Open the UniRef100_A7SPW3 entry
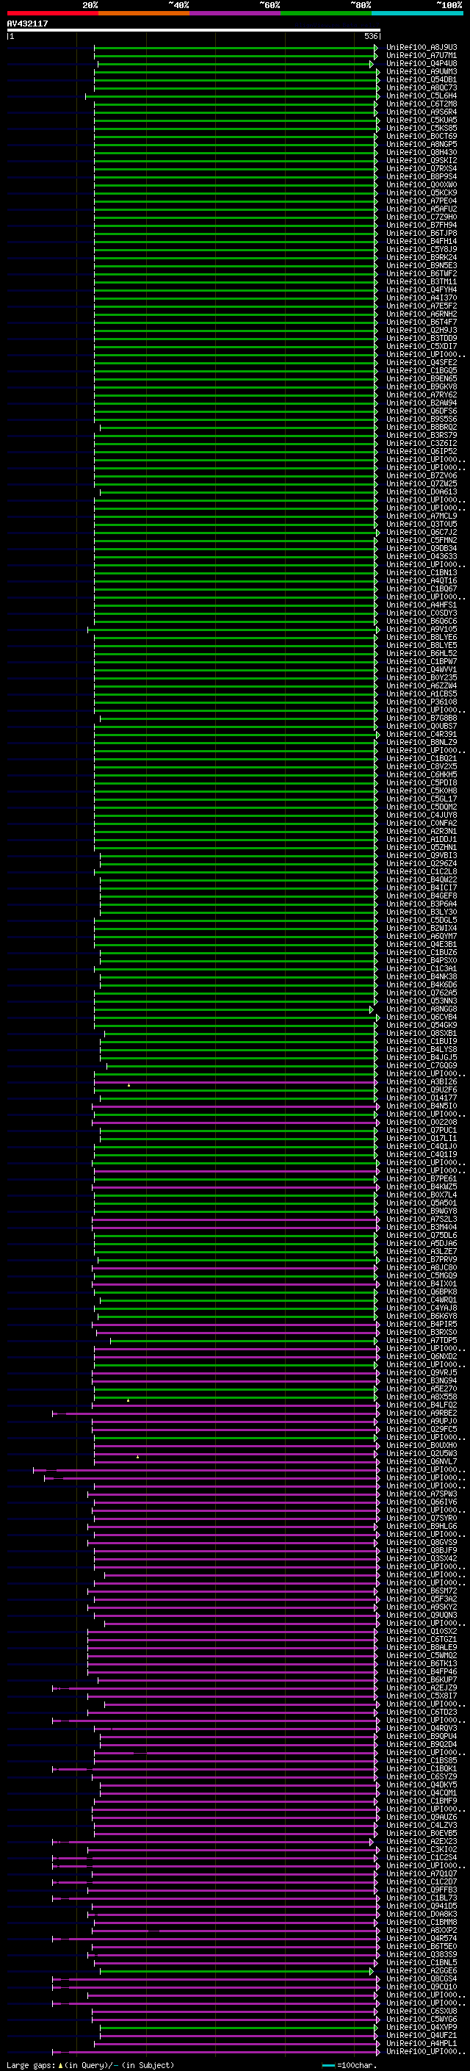Image resolution: width=470 pixels, height=2071 pixels. [422, 1494]
